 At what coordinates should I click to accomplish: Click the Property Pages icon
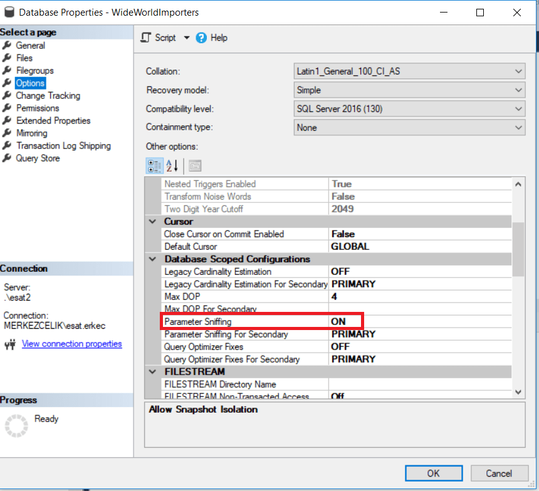pyautogui.click(x=195, y=166)
